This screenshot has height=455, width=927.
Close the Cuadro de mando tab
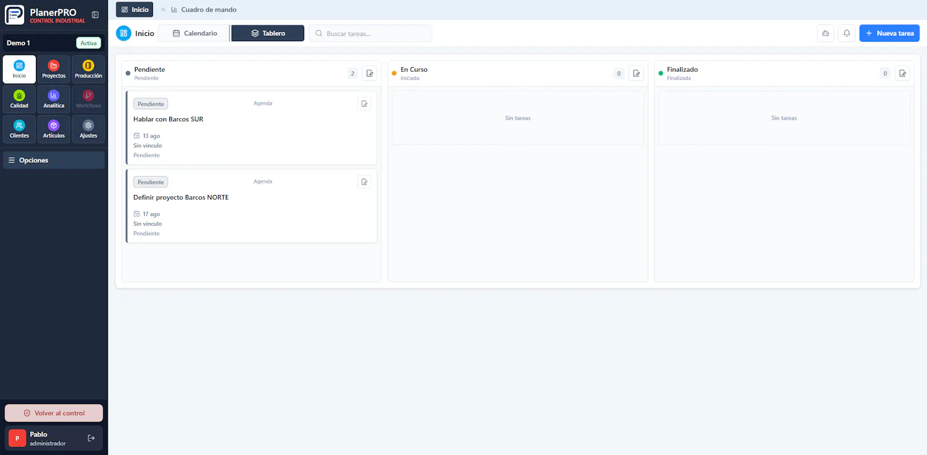163,10
